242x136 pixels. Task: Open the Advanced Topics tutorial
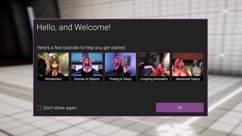tap(188, 67)
